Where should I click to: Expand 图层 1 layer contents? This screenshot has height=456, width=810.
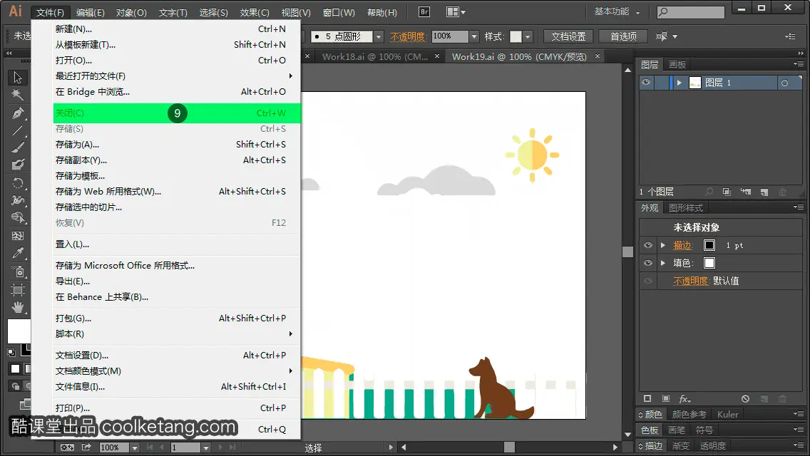click(680, 83)
